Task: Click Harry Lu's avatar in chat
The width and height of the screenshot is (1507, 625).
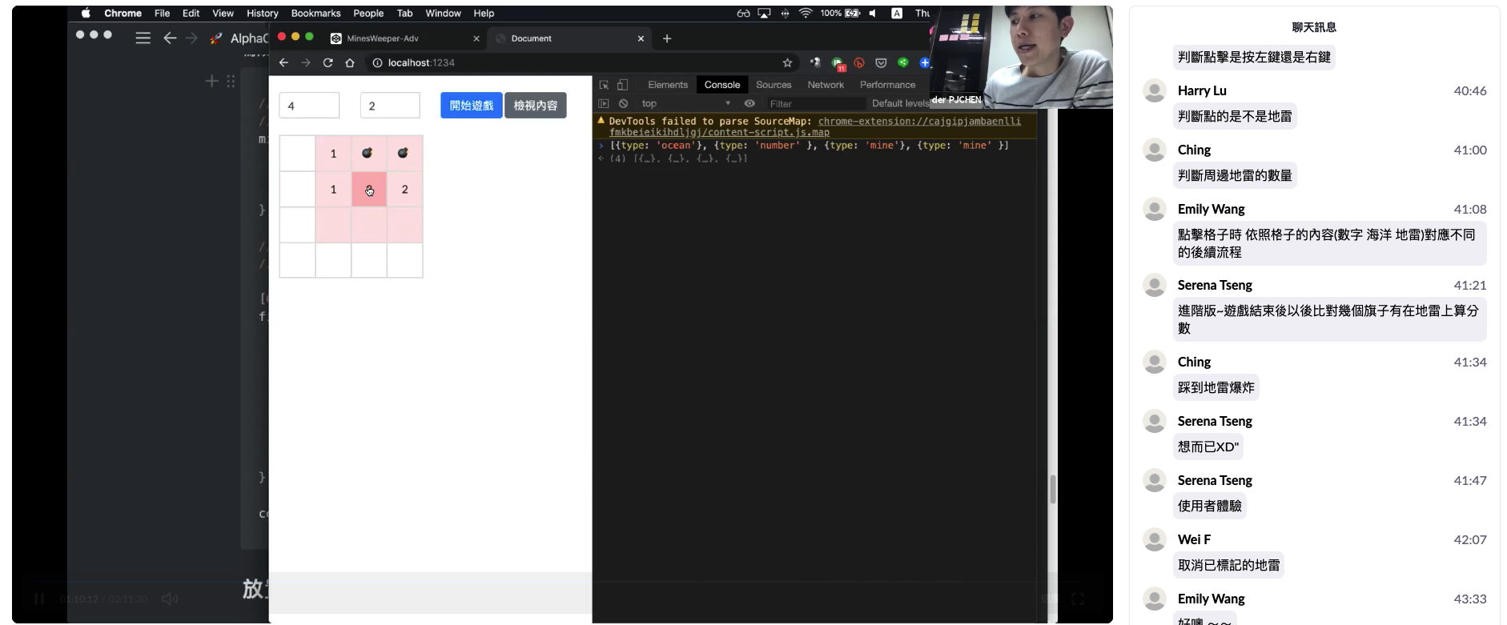Action: 1155,90
